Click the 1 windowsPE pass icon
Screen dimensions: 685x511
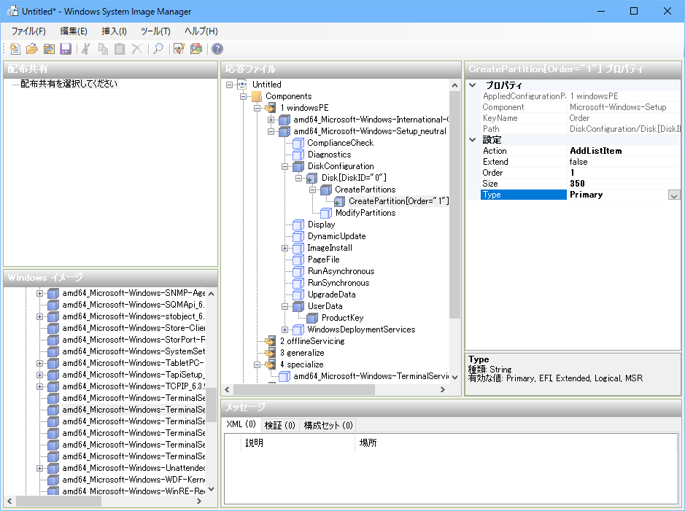271,108
